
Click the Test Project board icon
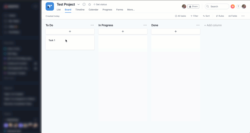click(x=50, y=6)
